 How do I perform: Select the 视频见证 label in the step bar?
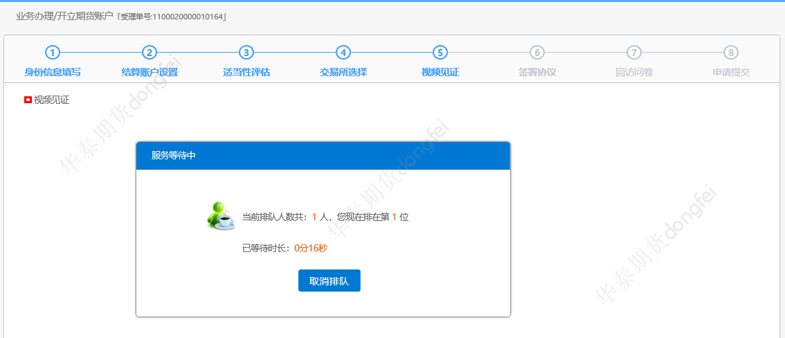pos(440,72)
